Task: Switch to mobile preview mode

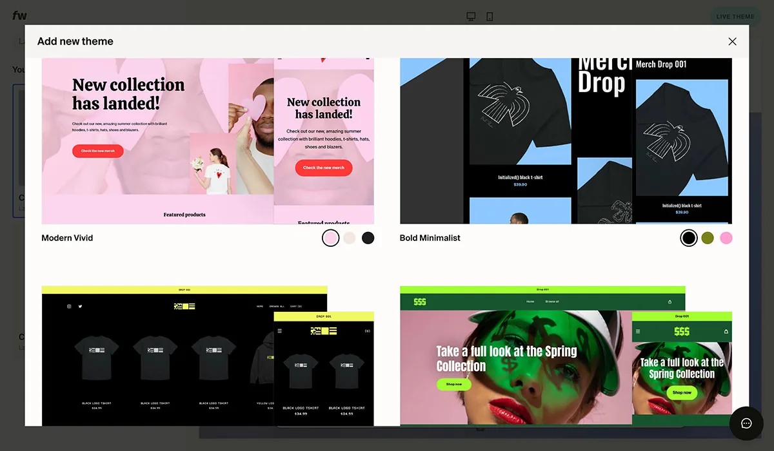Action: click(x=490, y=15)
